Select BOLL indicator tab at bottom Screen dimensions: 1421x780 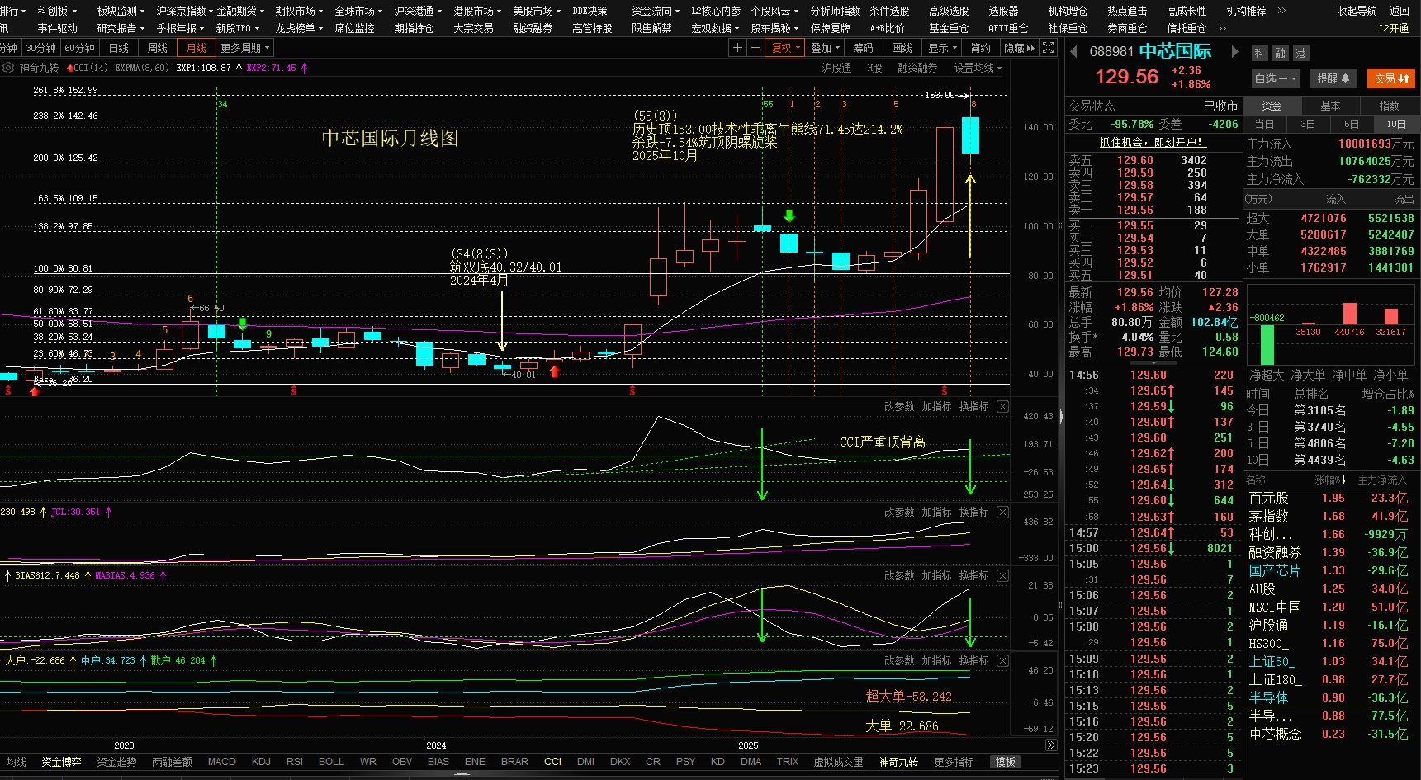pos(331,762)
